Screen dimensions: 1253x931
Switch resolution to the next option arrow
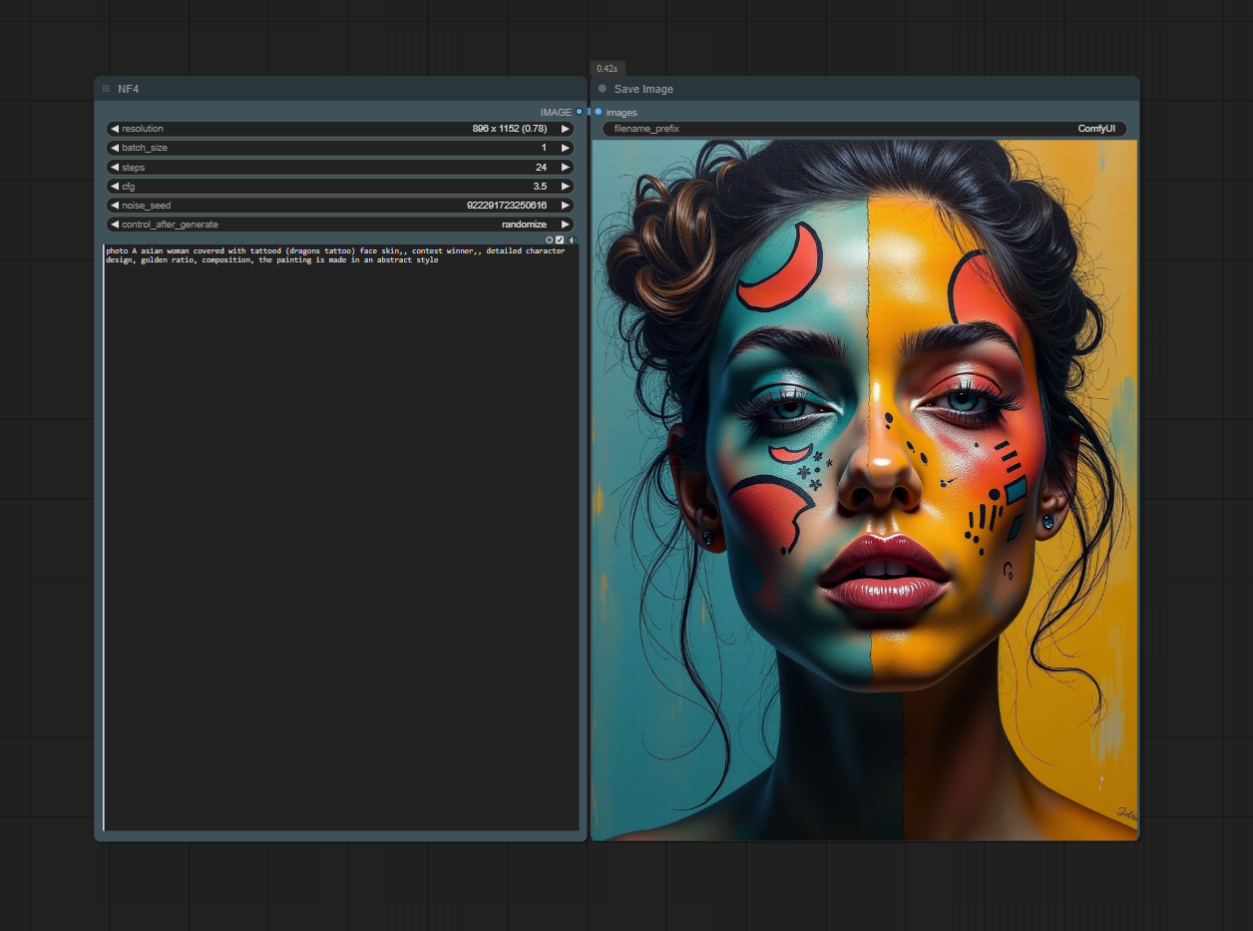[566, 129]
